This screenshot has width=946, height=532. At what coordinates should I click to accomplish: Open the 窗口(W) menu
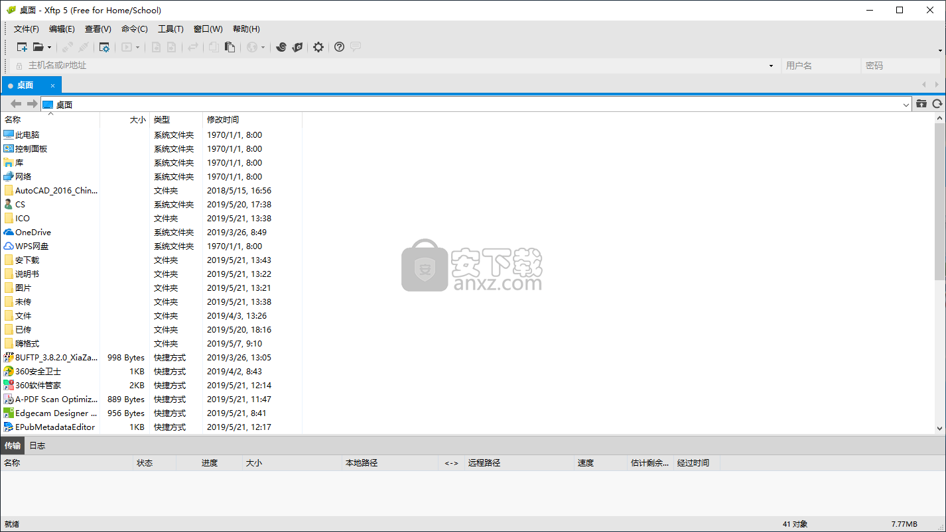pyautogui.click(x=208, y=29)
